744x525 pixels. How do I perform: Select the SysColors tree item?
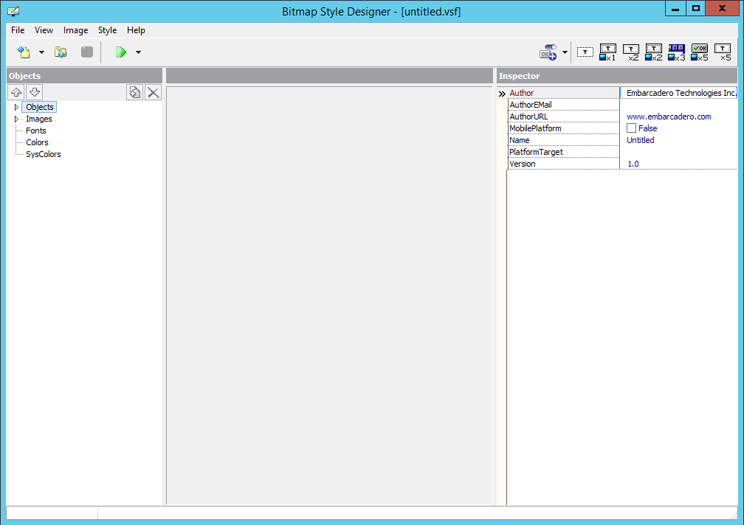coord(43,154)
